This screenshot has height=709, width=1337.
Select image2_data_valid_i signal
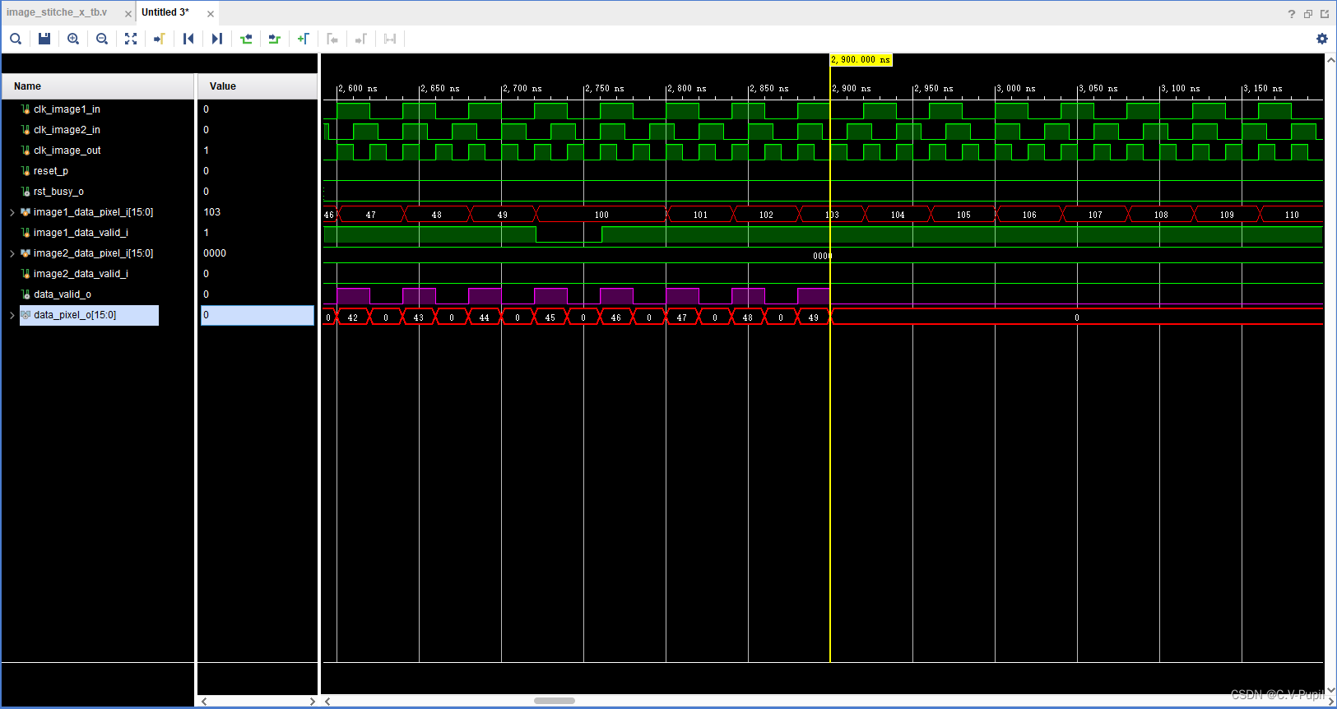81,274
